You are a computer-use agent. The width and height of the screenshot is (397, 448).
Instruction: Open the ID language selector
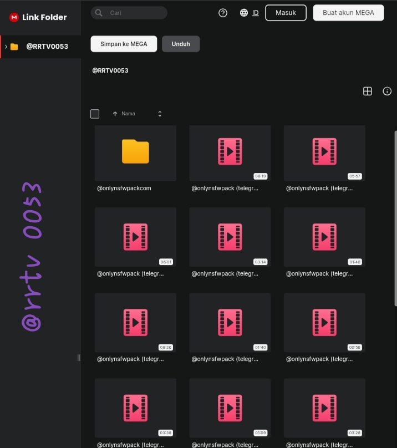coord(255,13)
